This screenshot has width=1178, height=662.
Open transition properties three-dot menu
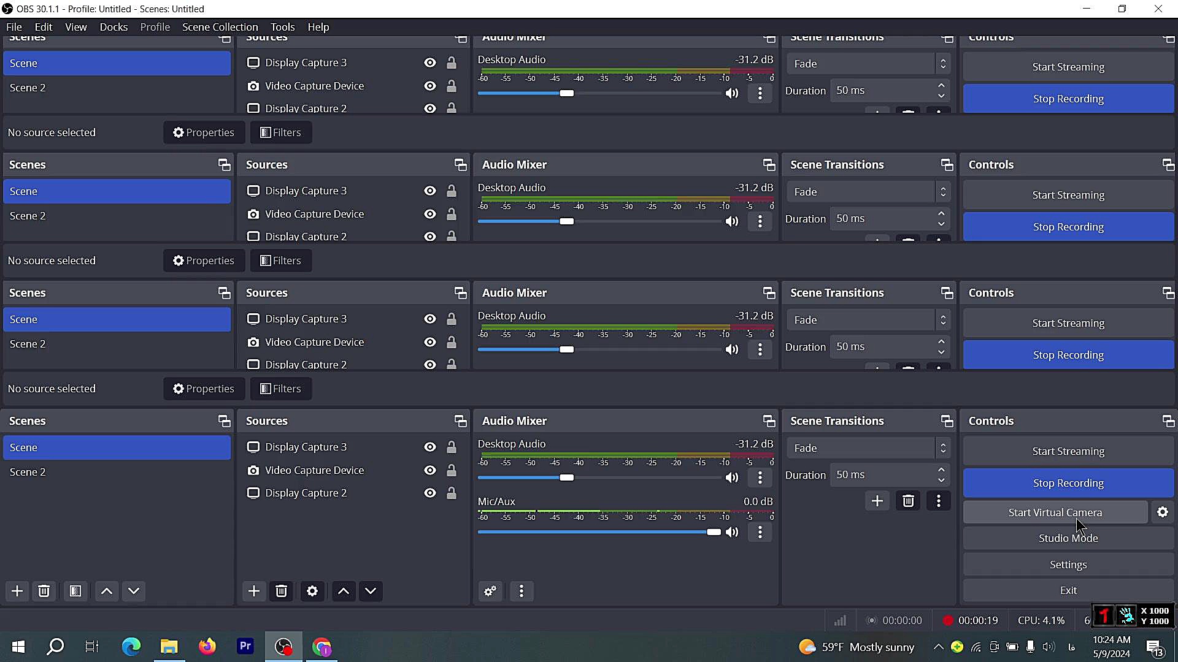click(939, 501)
